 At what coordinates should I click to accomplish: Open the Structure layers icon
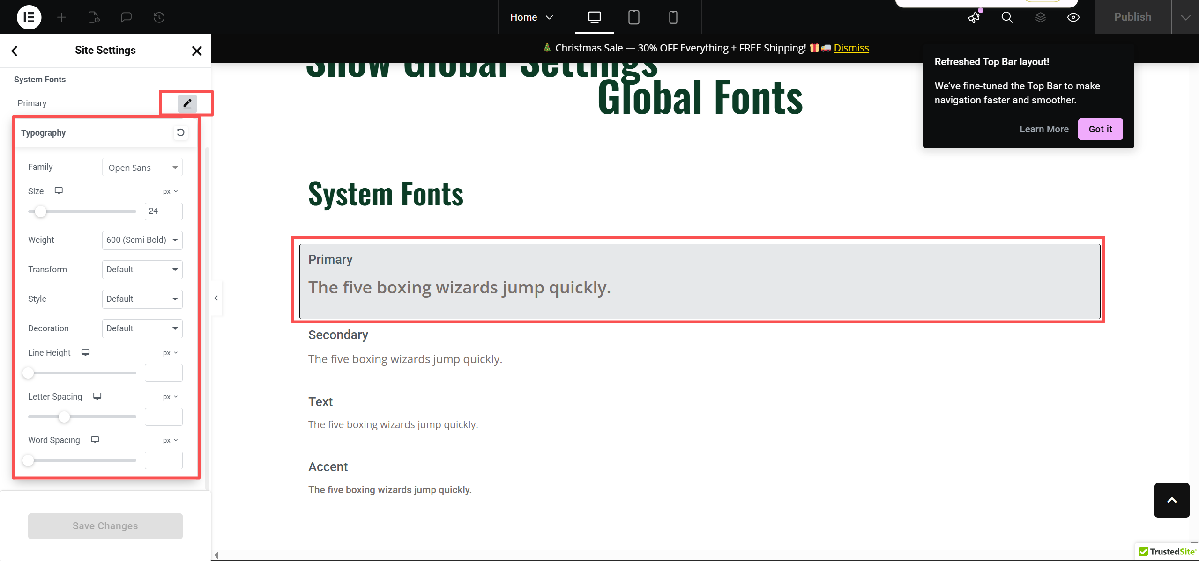(x=1040, y=17)
